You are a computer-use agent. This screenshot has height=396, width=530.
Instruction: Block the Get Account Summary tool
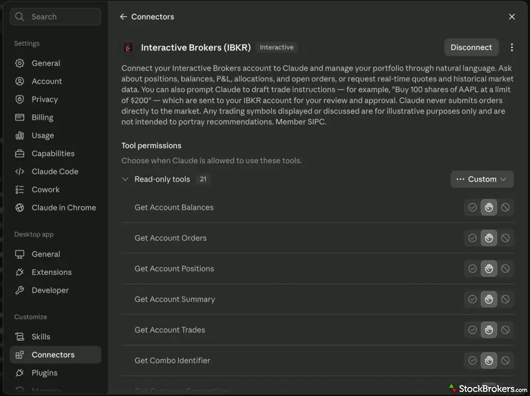coord(505,300)
